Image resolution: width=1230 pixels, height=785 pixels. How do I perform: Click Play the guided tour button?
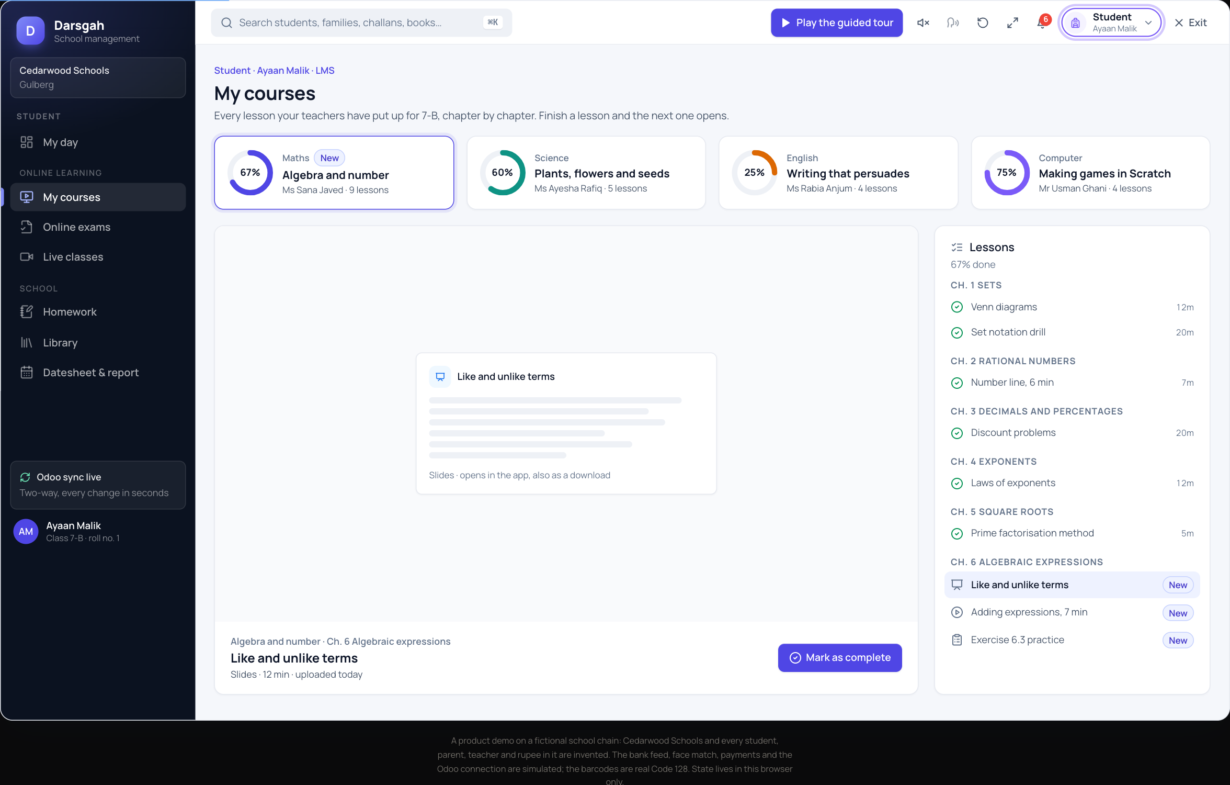click(837, 23)
